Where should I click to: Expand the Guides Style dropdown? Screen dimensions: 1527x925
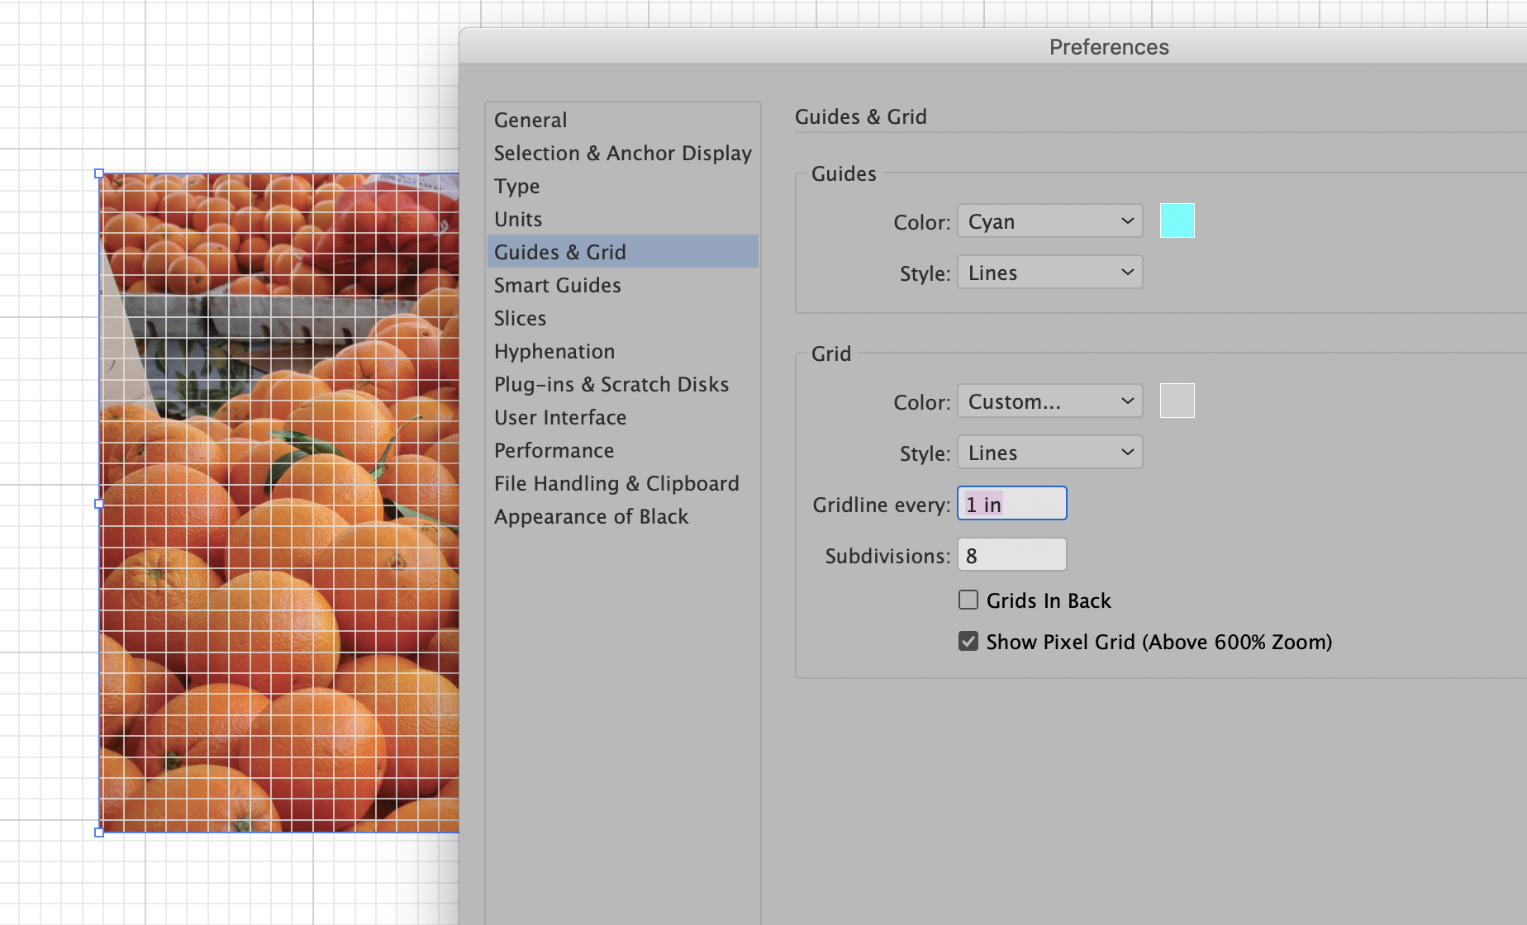[1049, 273]
